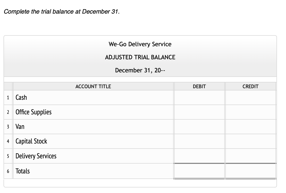Focus the Totals credit field
The image size is (286, 193).
[250, 171]
